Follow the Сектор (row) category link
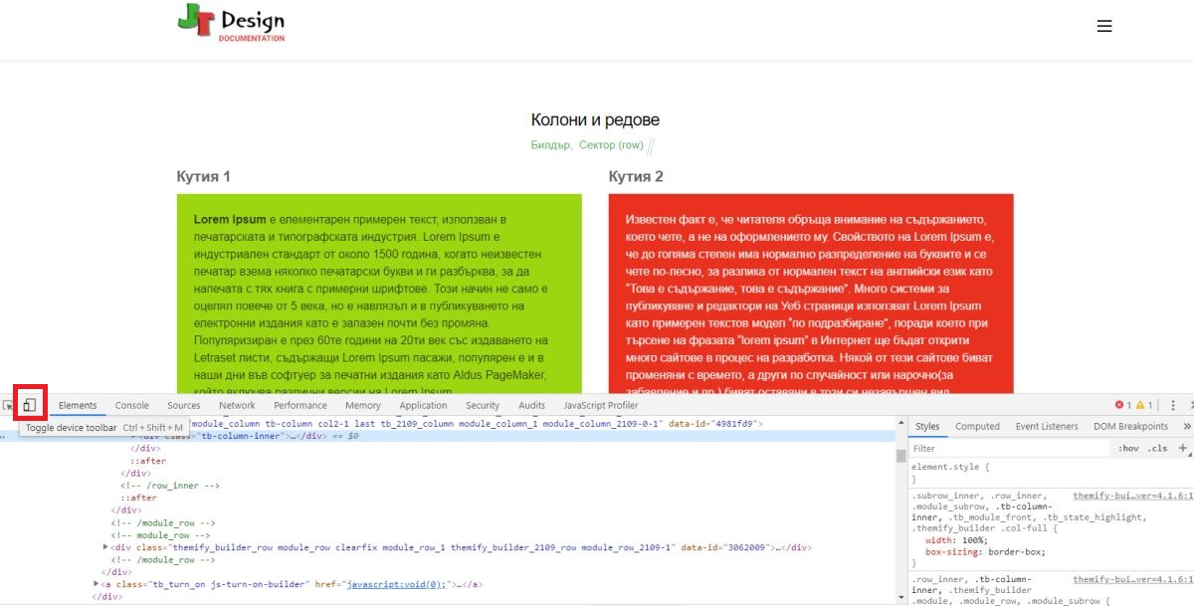The width and height of the screenshot is (1194, 606). [611, 145]
